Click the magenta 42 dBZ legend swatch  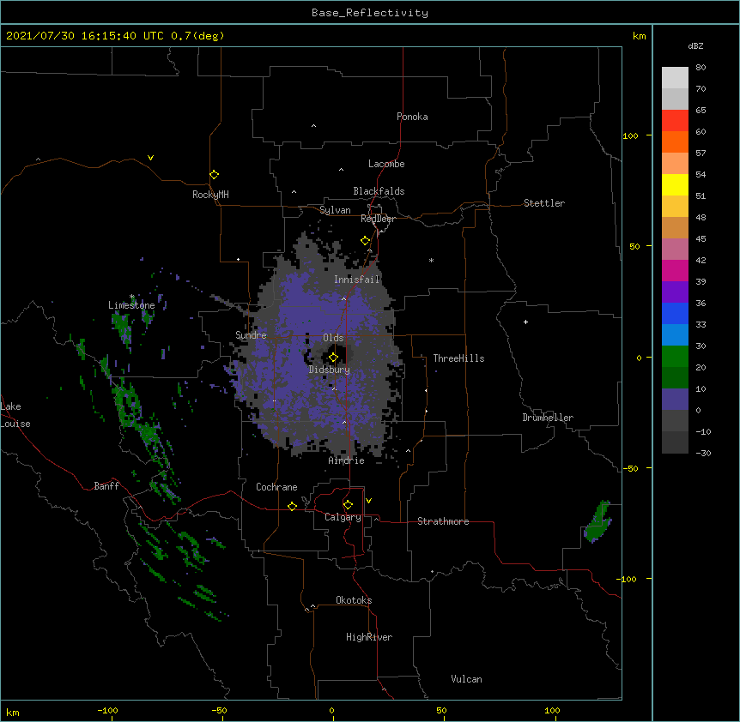point(675,270)
